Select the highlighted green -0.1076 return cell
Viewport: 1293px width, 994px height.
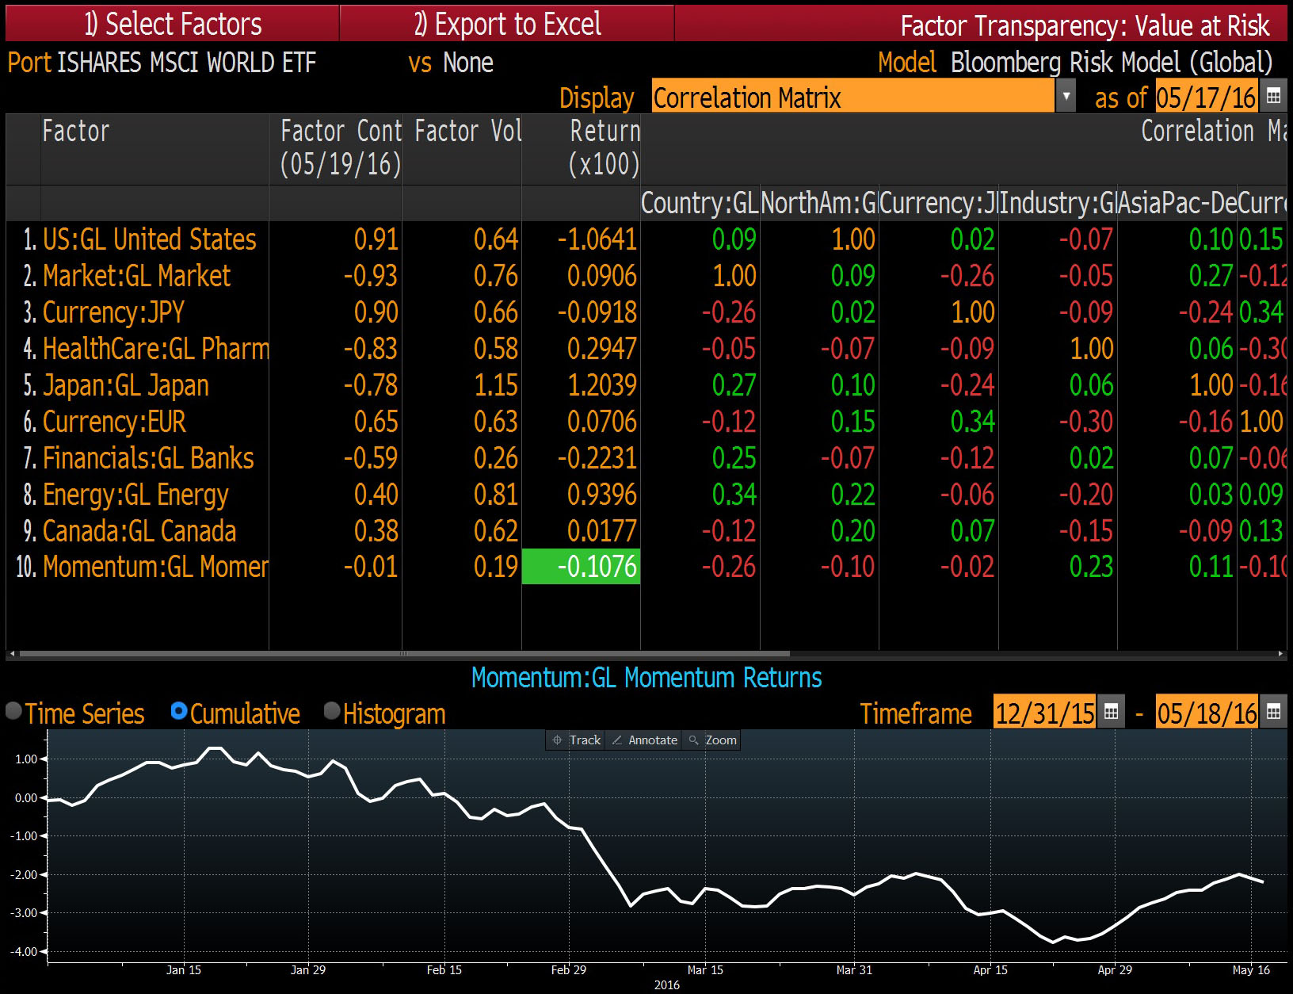coord(581,567)
